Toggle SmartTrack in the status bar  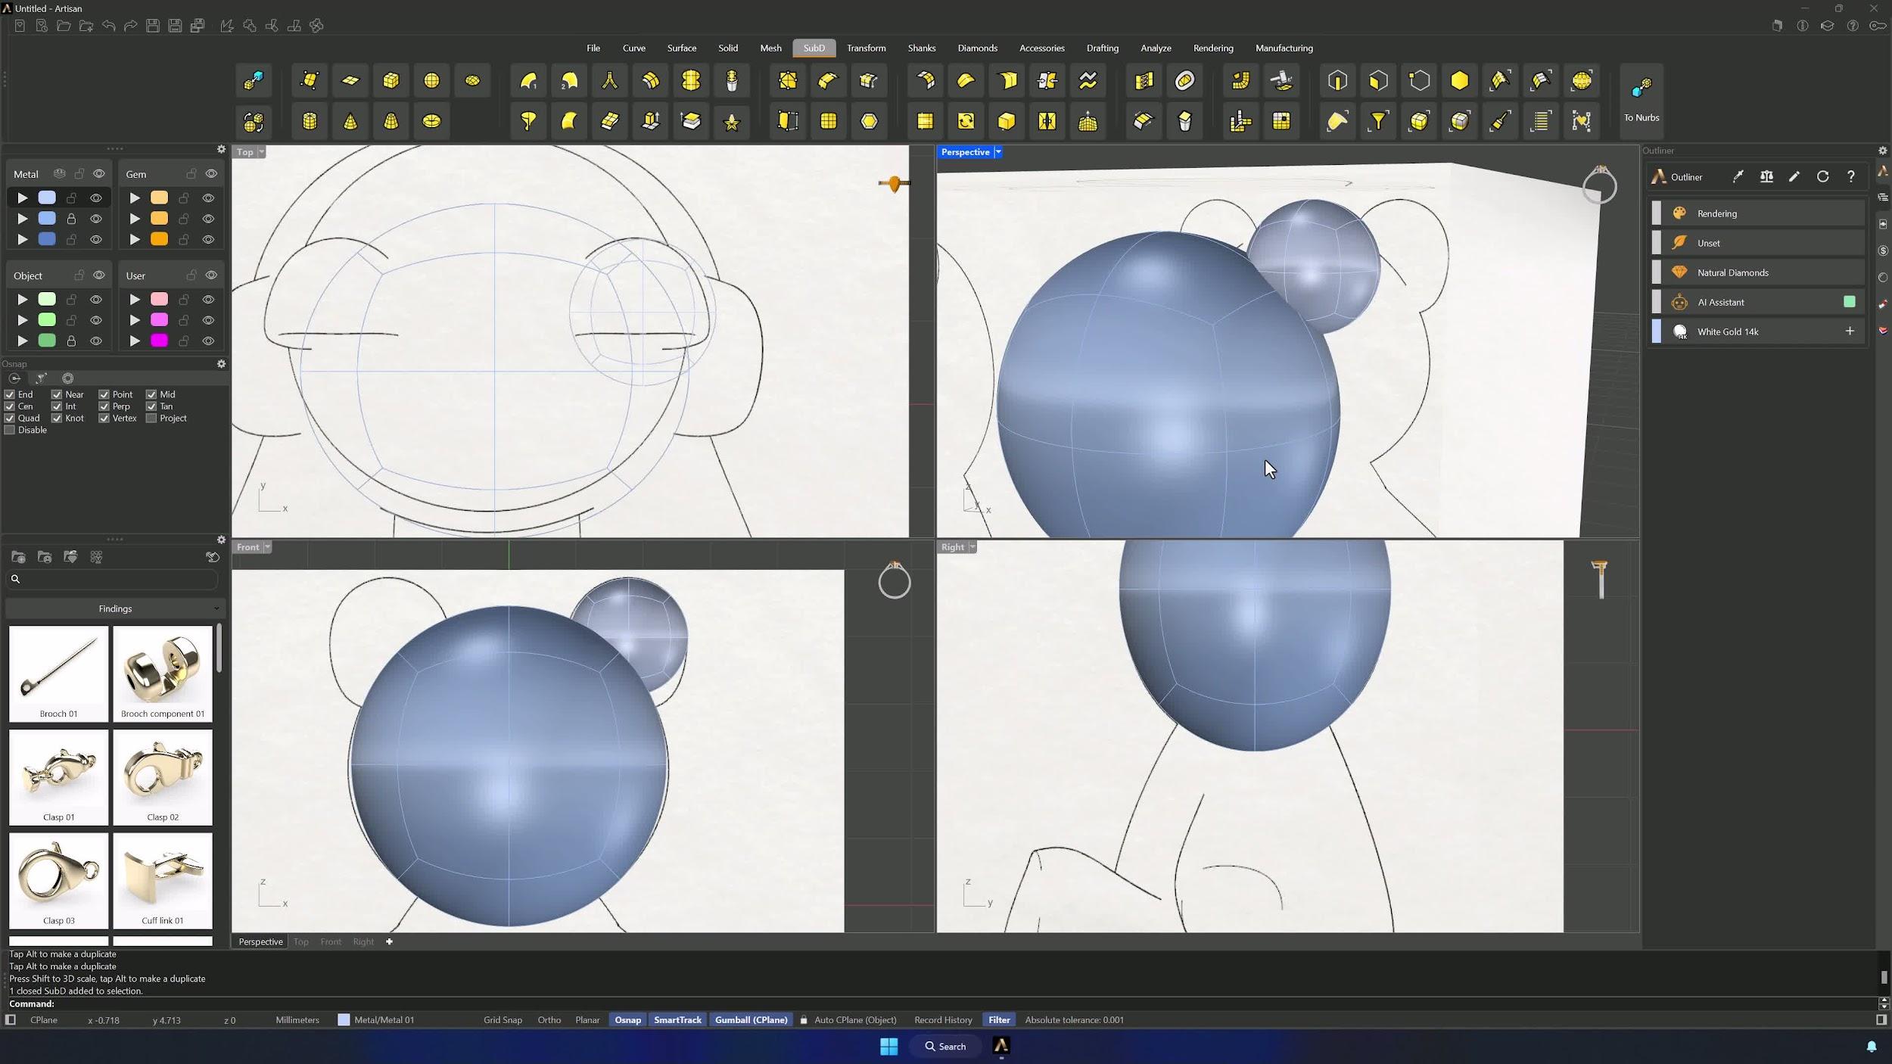[x=677, y=1019]
